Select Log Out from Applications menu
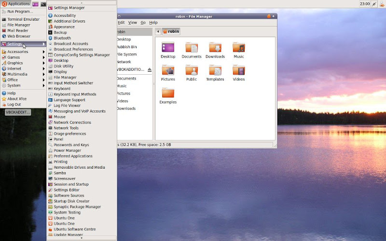Viewport: 386px width, 241px height. [x=14, y=104]
